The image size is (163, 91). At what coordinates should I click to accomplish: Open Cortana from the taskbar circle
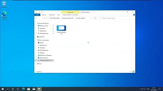pos(13,89)
